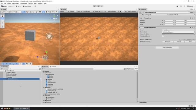Open Transform component help icon
This screenshot has width=196, height=110.
tap(190, 18)
